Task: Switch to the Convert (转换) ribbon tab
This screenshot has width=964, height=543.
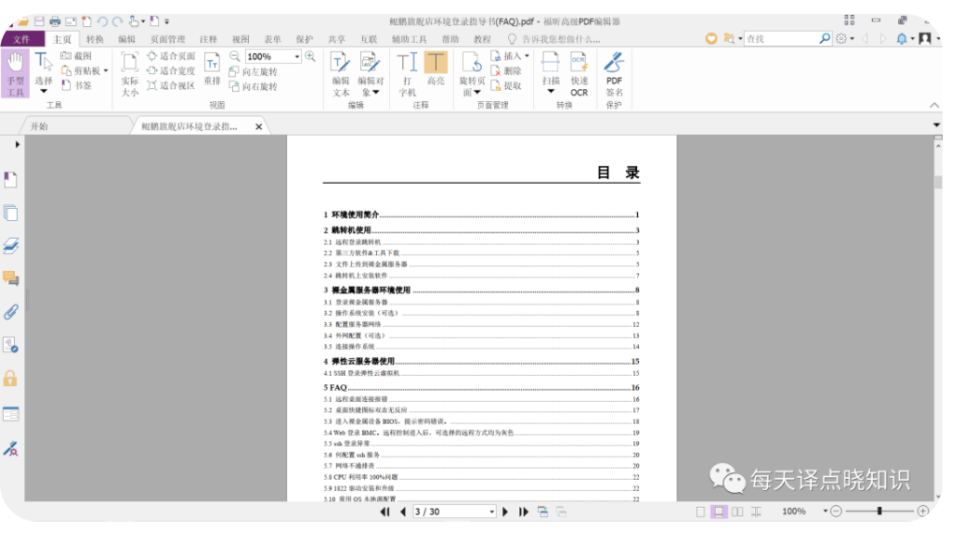Action: click(95, 39)
